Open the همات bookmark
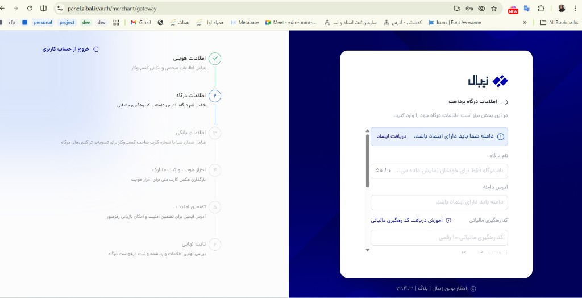Viewport: 582px width, 298px height. [x=179, y=22]
